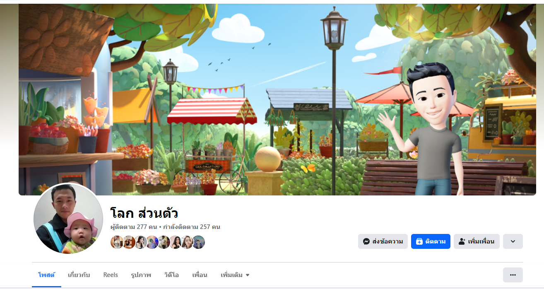The height and width of the screenshot is (289, 544).
Task: Click the add-friend person icon
Action: click(x=462, y=241)
